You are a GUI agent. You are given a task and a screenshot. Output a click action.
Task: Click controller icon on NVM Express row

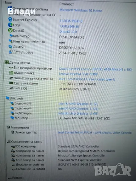click(13, 160)
